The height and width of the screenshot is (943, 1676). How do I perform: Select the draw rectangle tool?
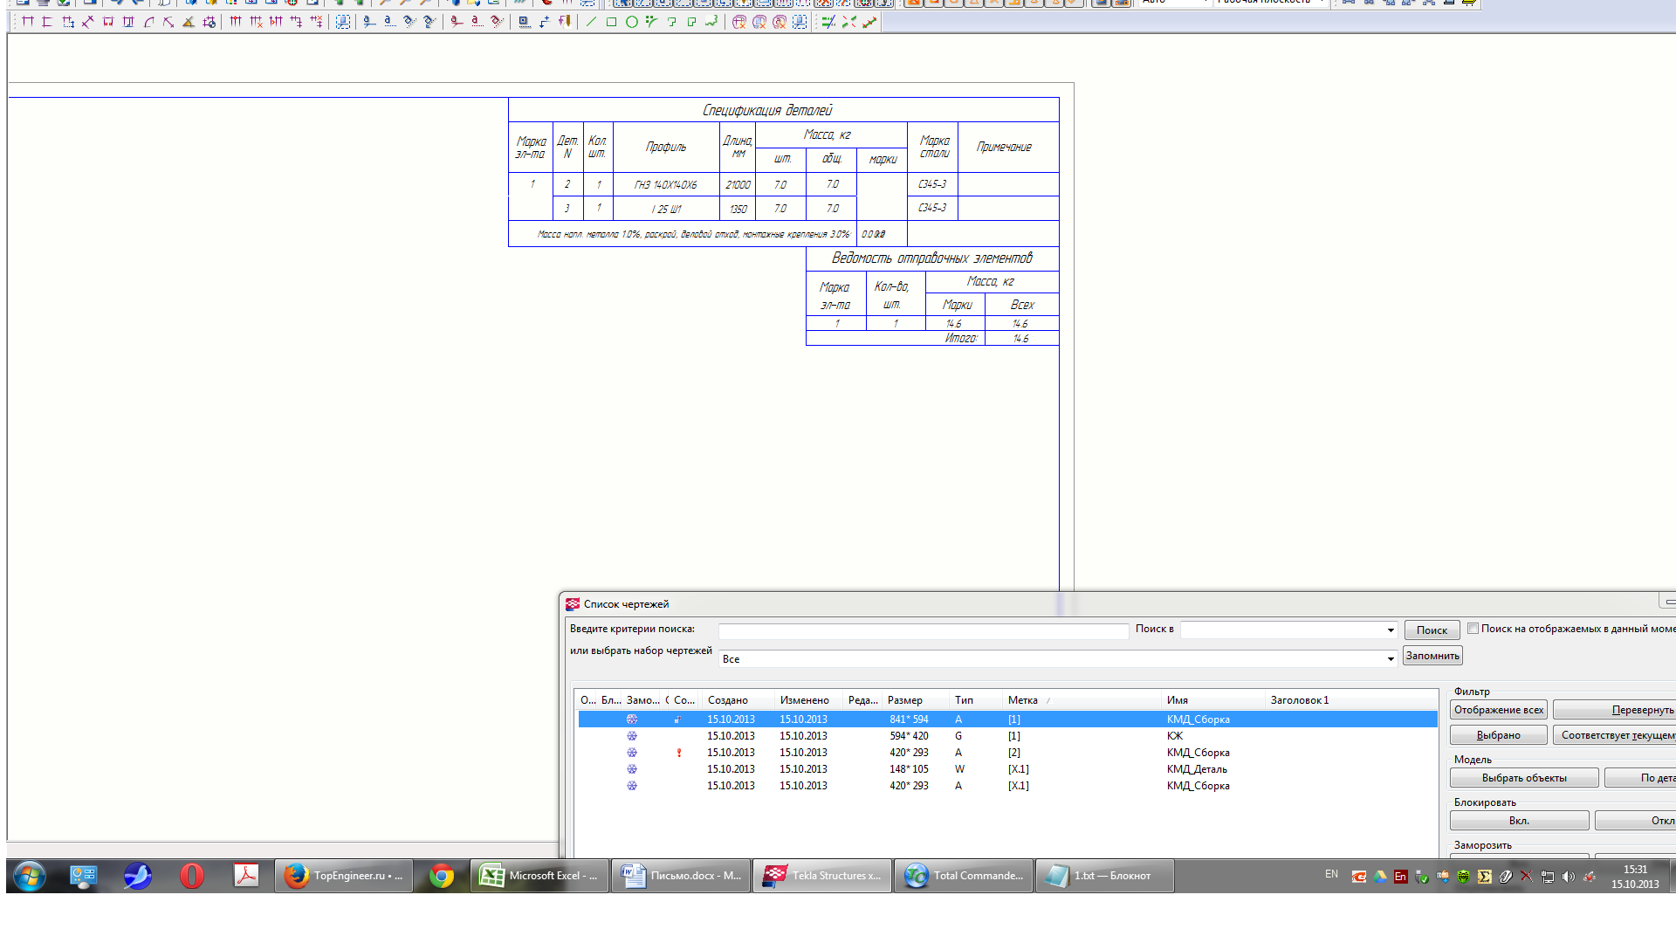coord(611,22)
